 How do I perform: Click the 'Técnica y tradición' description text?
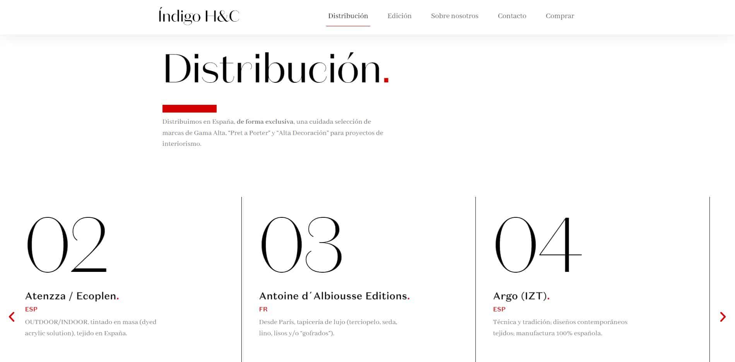[x=560, y=327]
